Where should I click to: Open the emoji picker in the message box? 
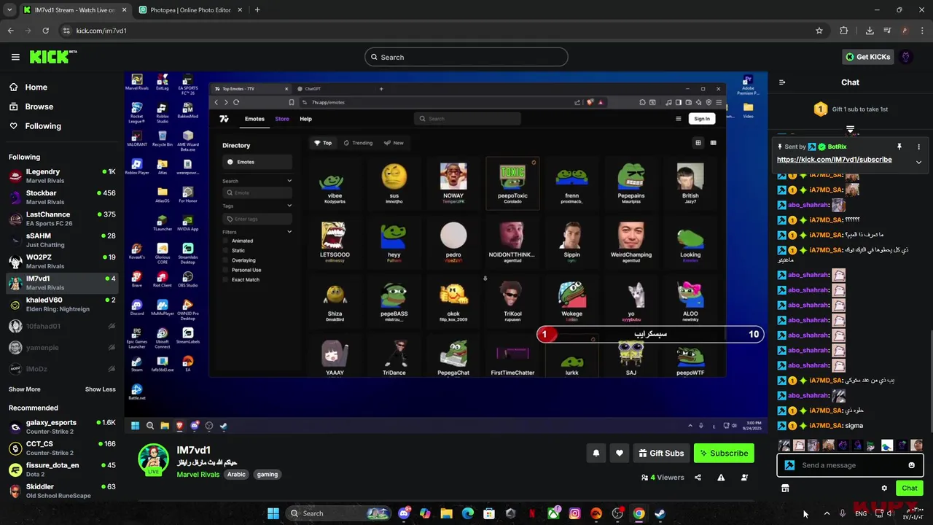(911, 465)
